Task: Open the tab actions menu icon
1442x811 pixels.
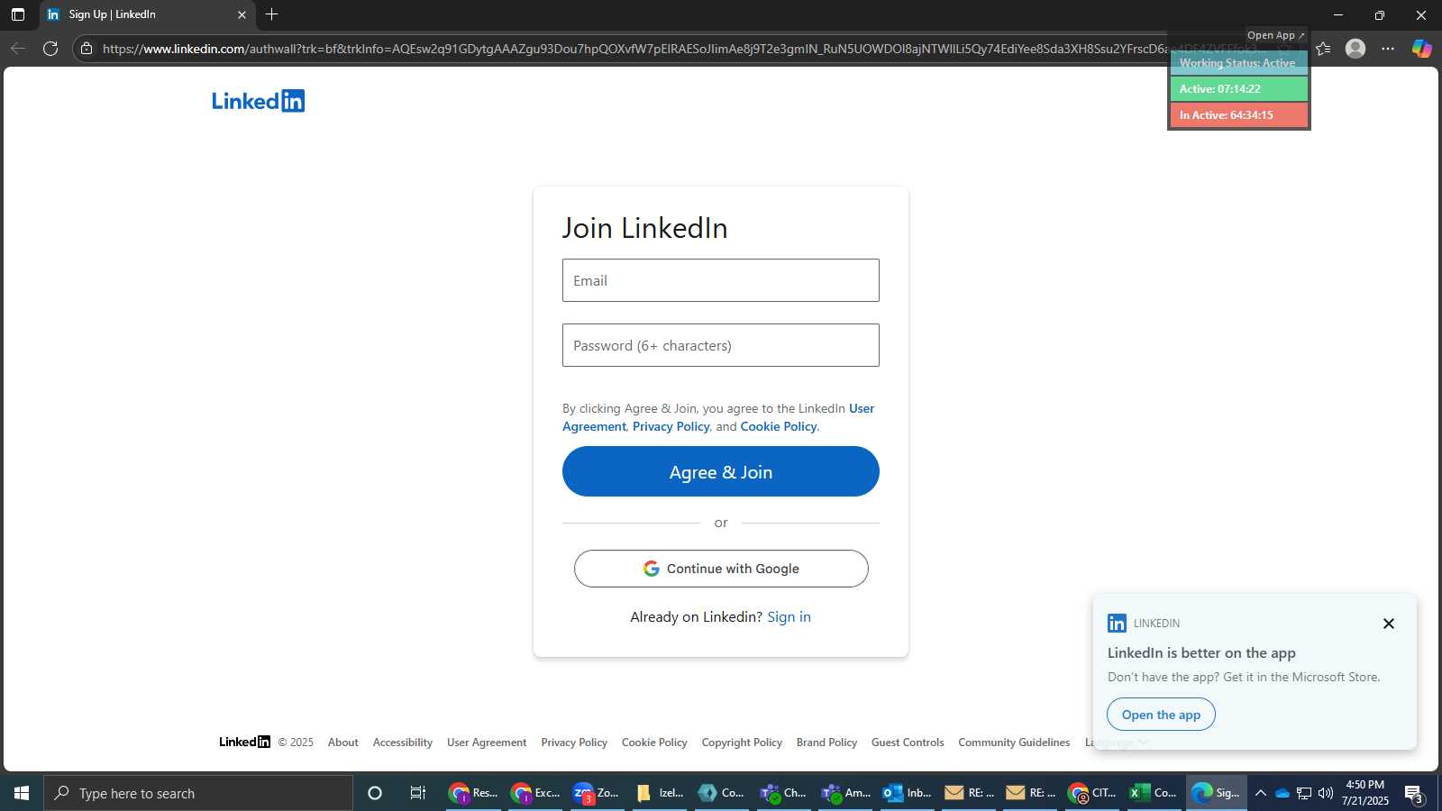Action: pos(18,14)
